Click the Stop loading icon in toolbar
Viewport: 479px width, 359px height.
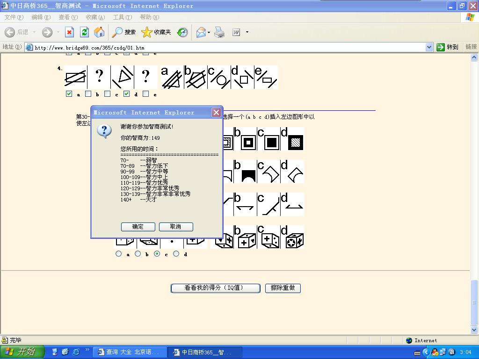click(69, 32)
